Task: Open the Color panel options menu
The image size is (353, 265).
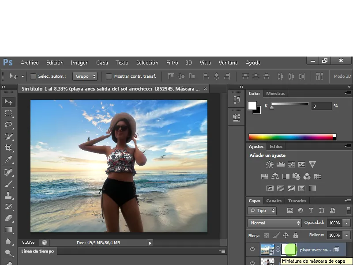Action: [348, 93]
